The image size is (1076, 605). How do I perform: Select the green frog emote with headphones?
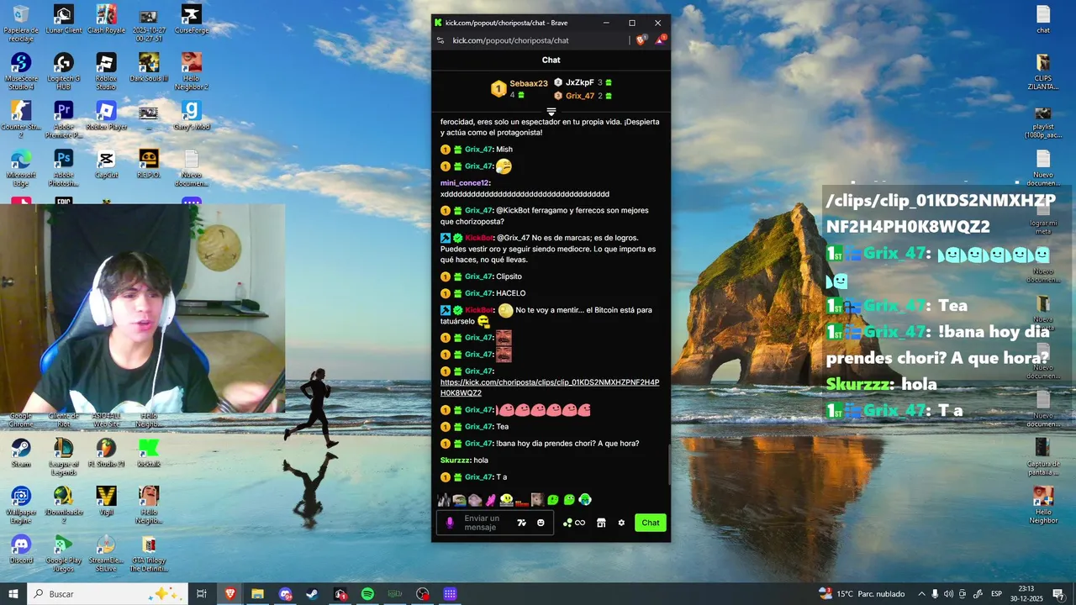(x=585, y=500)
